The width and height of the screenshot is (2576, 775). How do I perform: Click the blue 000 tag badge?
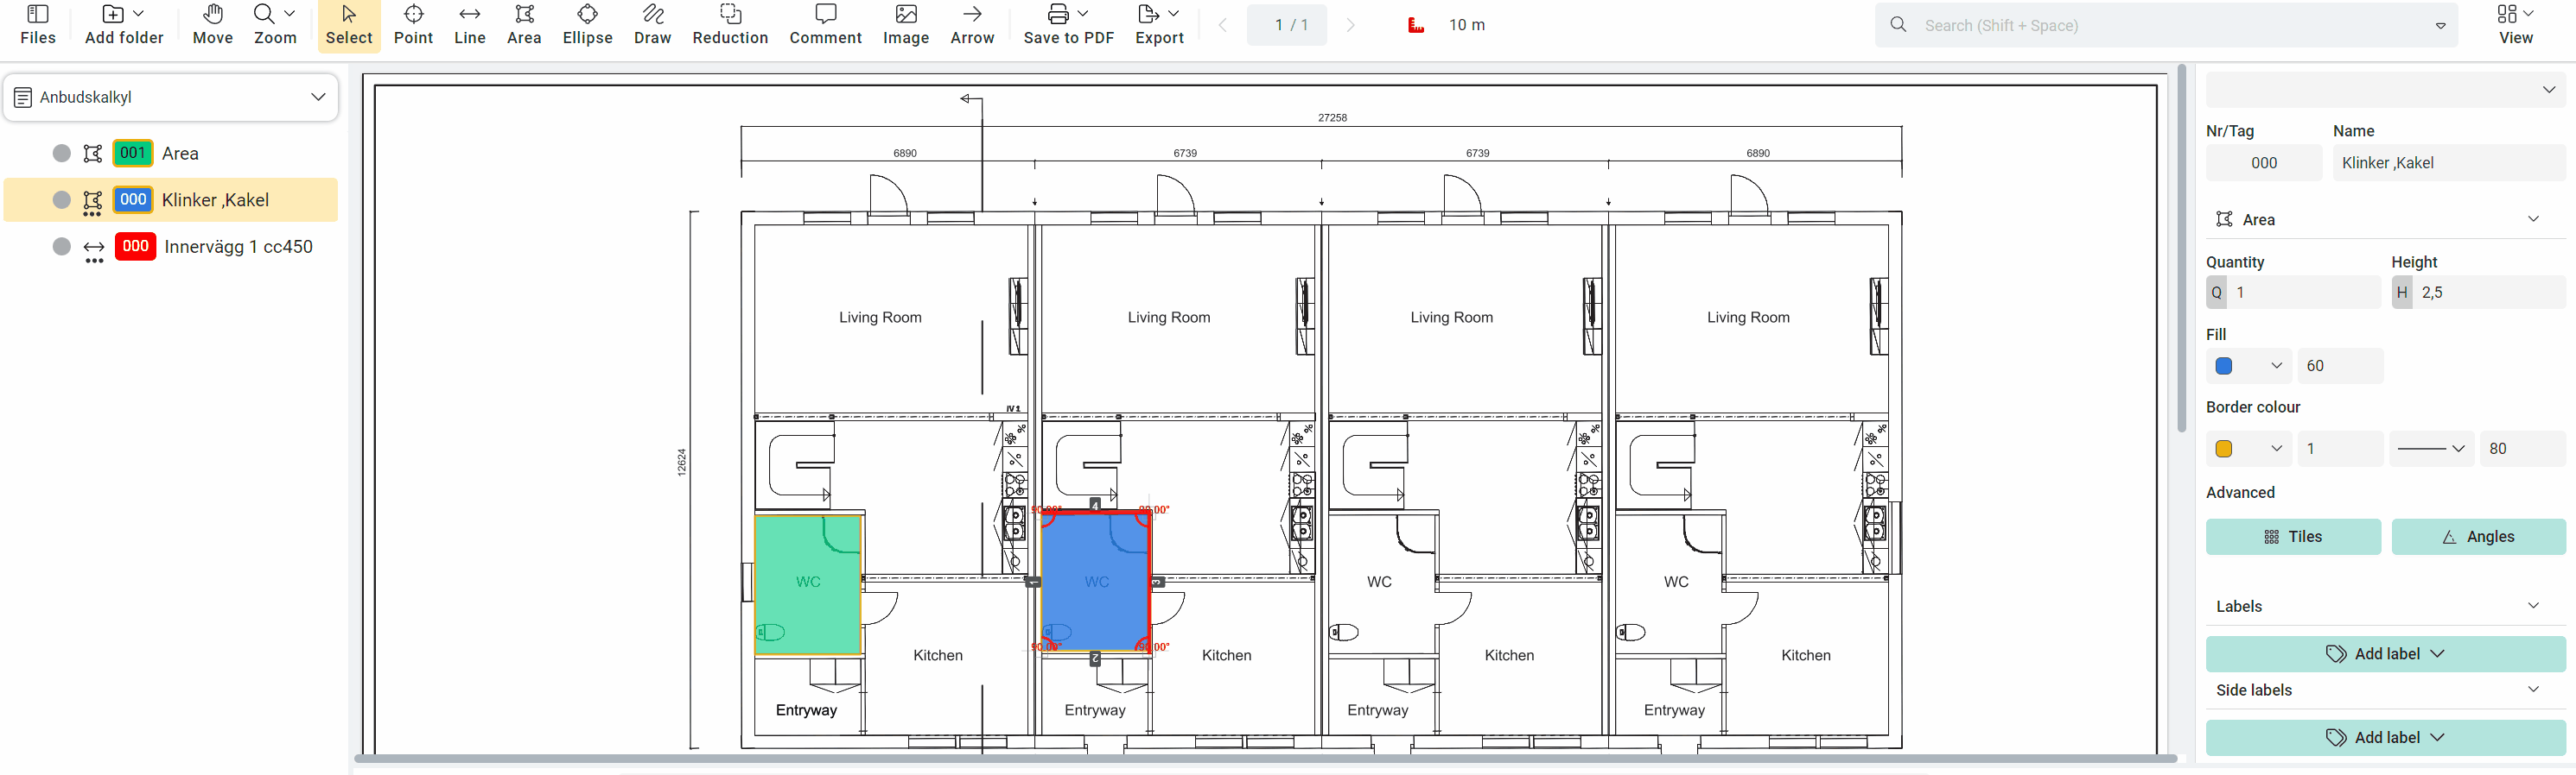(133, 199)
